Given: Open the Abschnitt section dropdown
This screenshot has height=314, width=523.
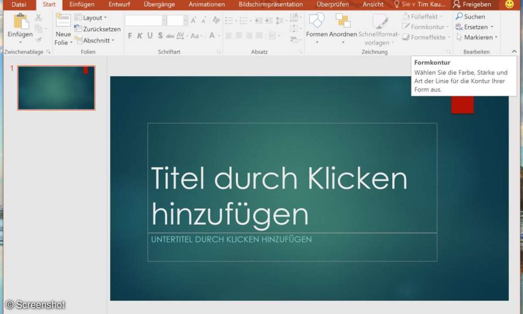Looking at the screenshot, I should coord(94,40).
